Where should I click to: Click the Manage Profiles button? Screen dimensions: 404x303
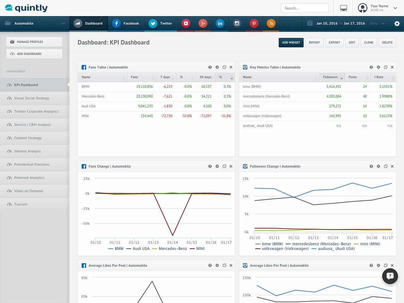pyautogui.click(x=34, y=42)
